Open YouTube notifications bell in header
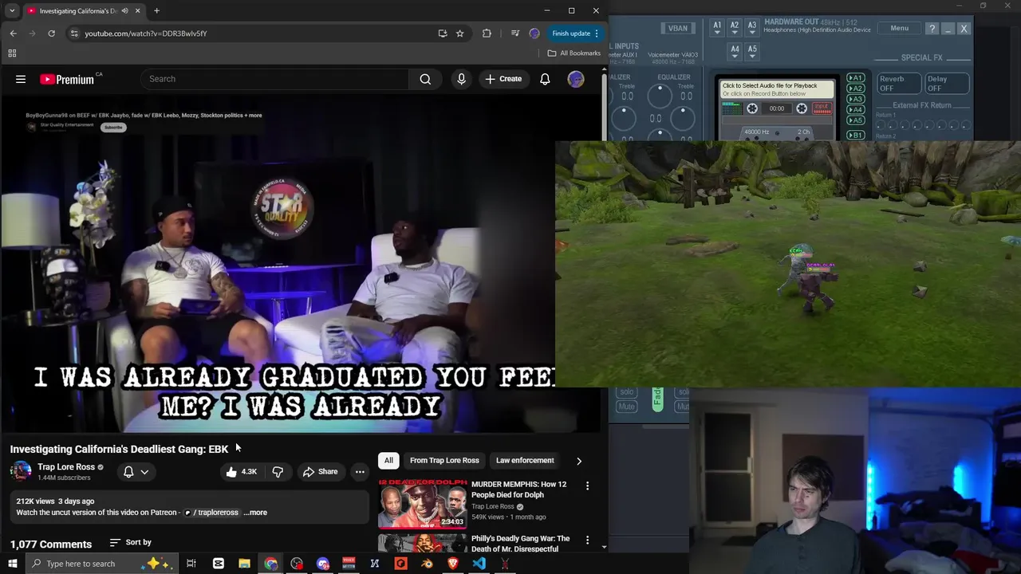This screenshot has height=574, width=1021. point(545,79)
